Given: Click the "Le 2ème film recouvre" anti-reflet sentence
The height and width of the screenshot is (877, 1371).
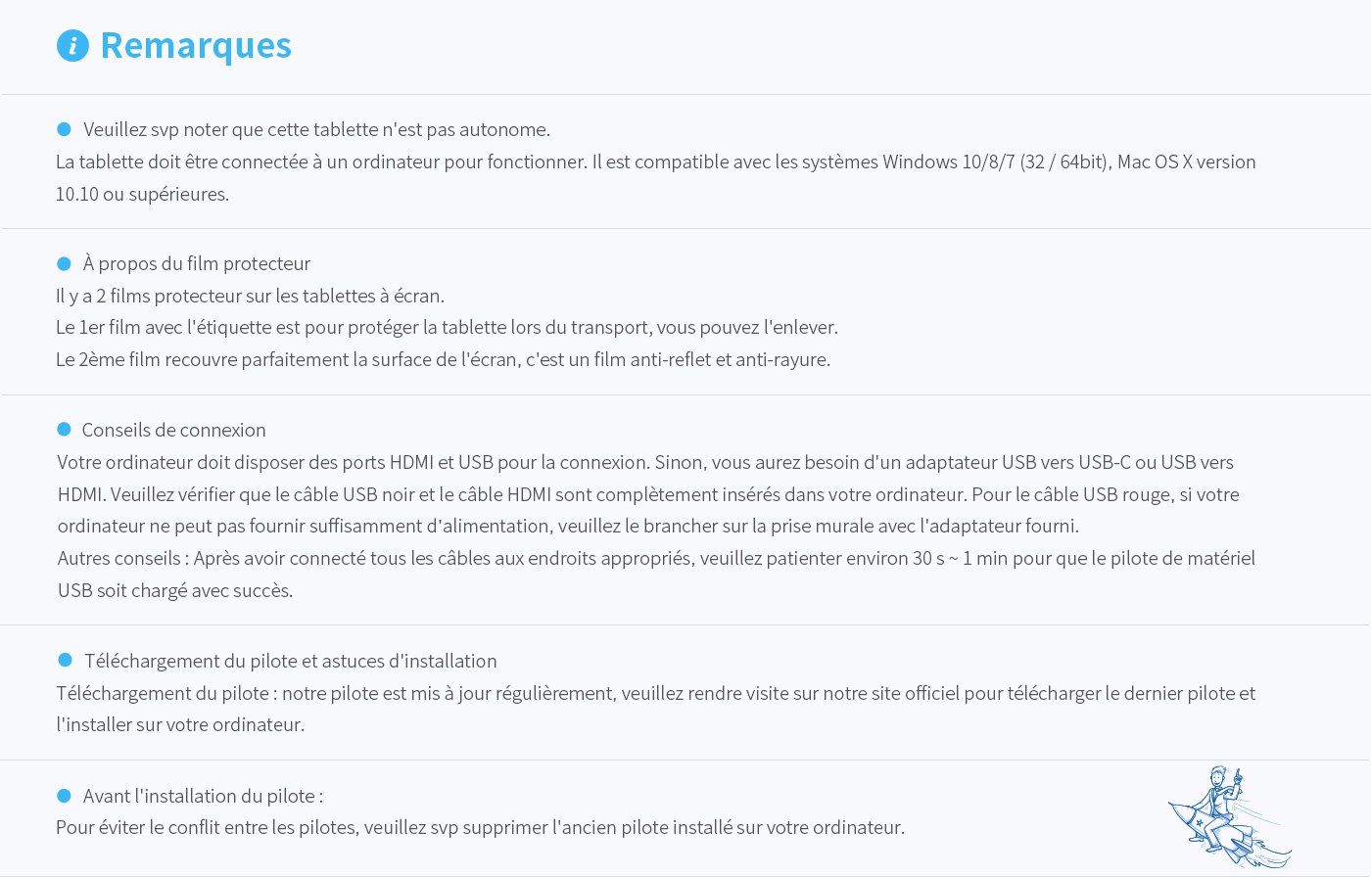Looking at the screenshot, I should pos(443,359).
